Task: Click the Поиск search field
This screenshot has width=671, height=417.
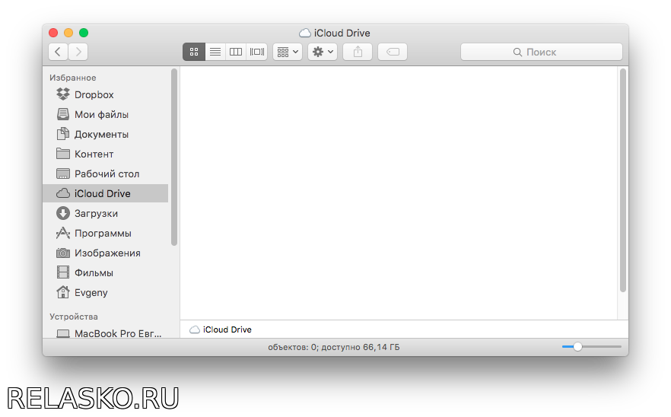Action: [541, 52]
